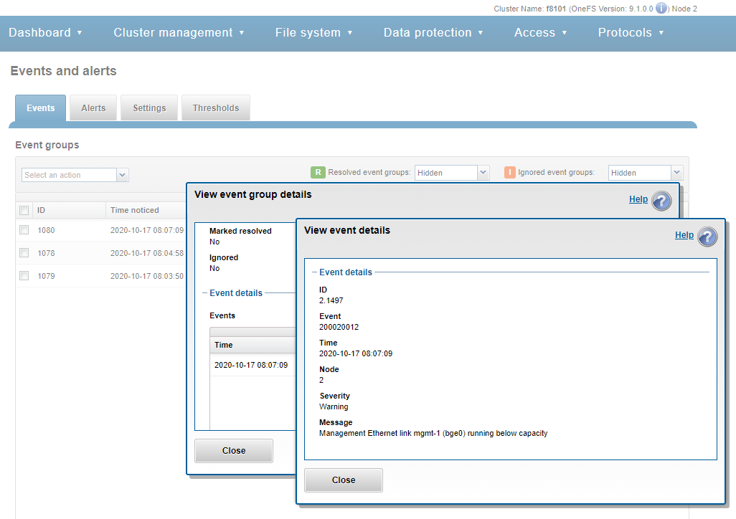This screenshot has height=519, width=736.
Task: Click the green R resolved groups icon
Action: pos(317,172)
